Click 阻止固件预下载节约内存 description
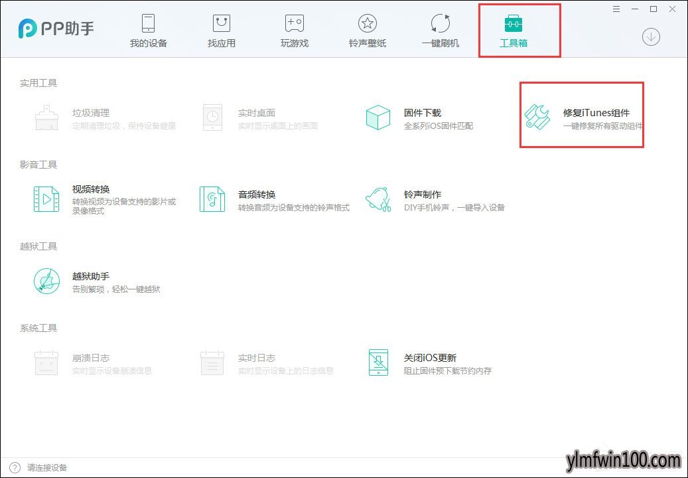 click(x=448, y=371)
